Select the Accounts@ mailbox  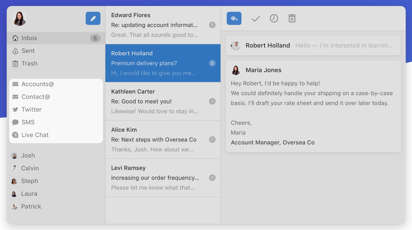pyautogui.click(x=38, y=84)
